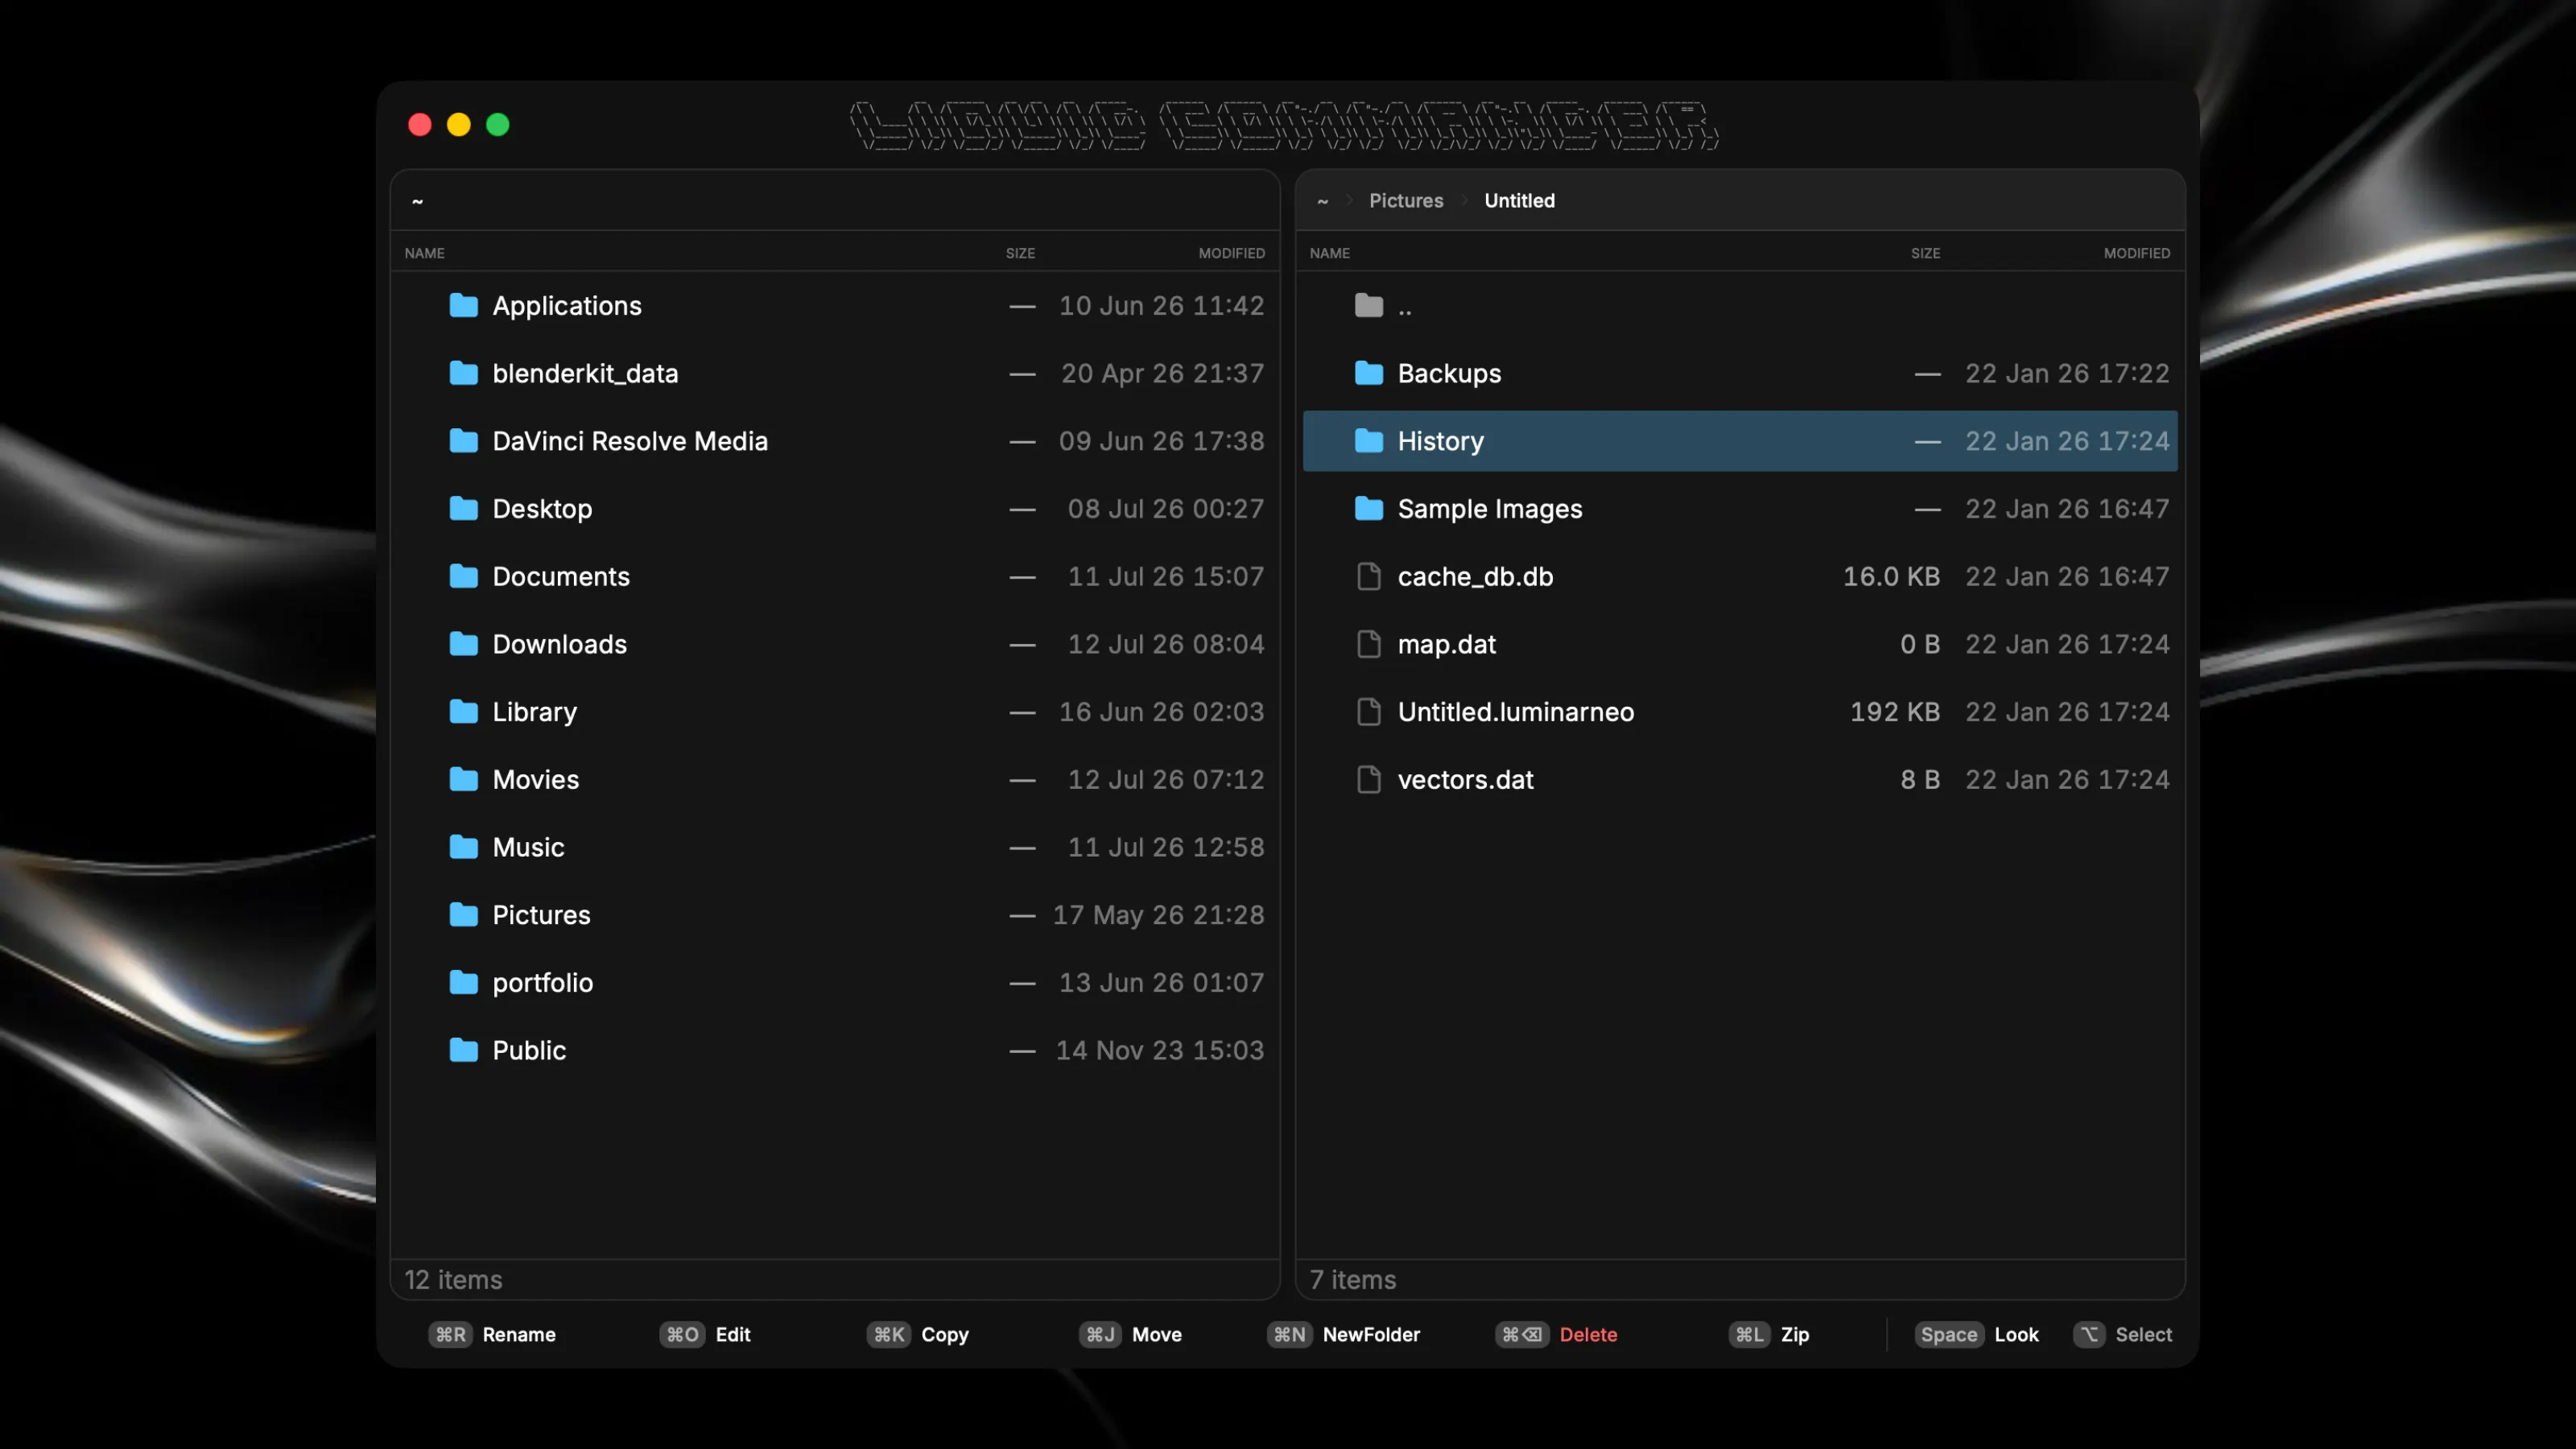Select the Documents folder icon
This screenshot has height=1449, width=2576.
click(x=463, y=576)
